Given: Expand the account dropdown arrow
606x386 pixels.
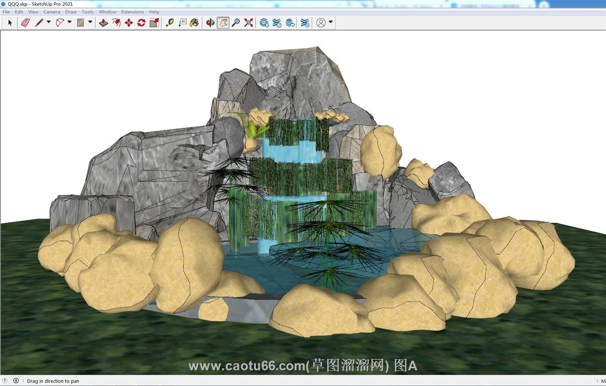Looking at the screenshot, I should tap(331, 22).
